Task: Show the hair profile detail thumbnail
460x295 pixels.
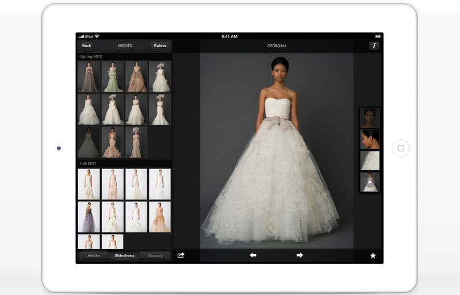Action: (369, 139)
